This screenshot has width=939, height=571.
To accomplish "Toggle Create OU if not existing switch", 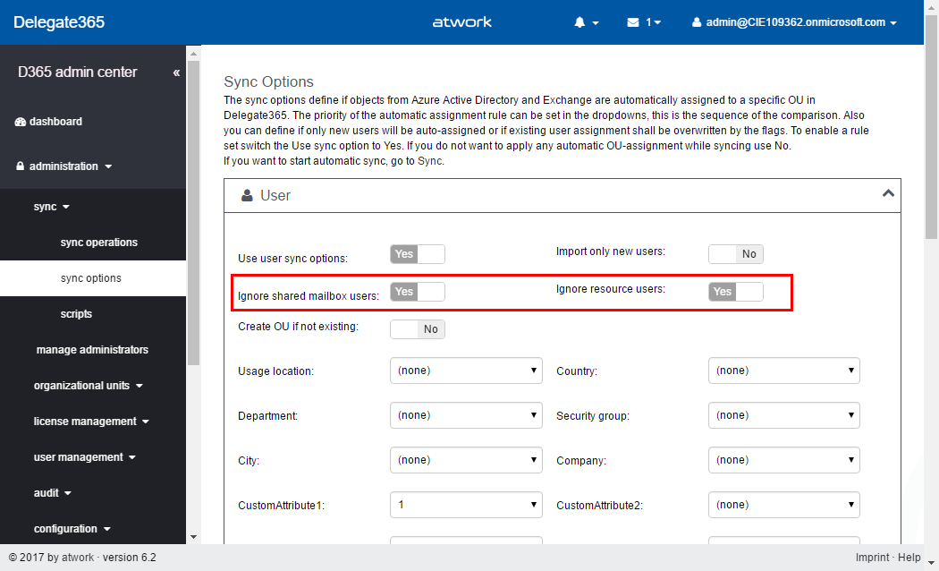I will click(x=418, y=329).
